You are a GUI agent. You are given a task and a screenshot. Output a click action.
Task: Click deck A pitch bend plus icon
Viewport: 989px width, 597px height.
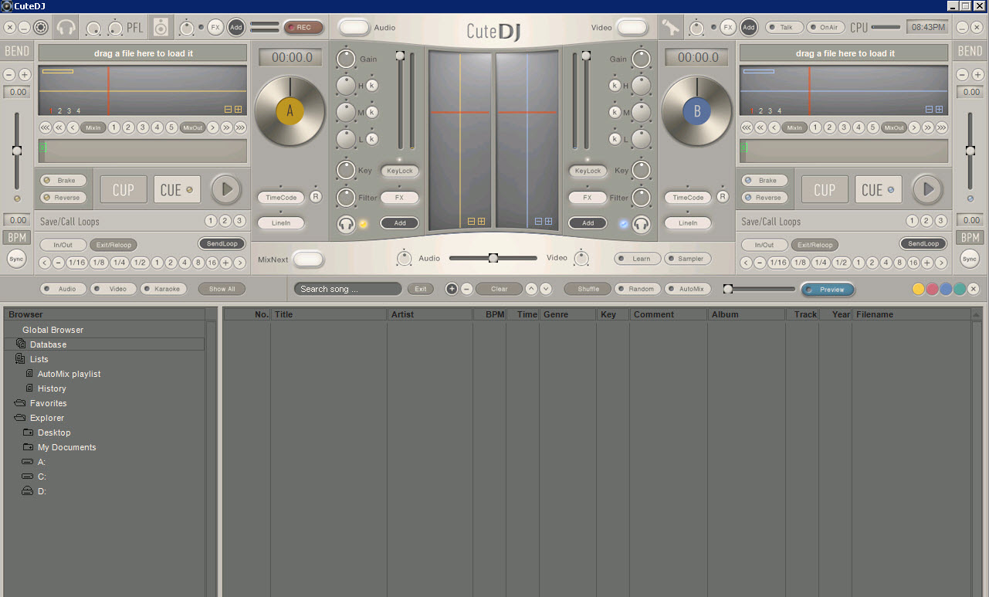tap(25, 75)
